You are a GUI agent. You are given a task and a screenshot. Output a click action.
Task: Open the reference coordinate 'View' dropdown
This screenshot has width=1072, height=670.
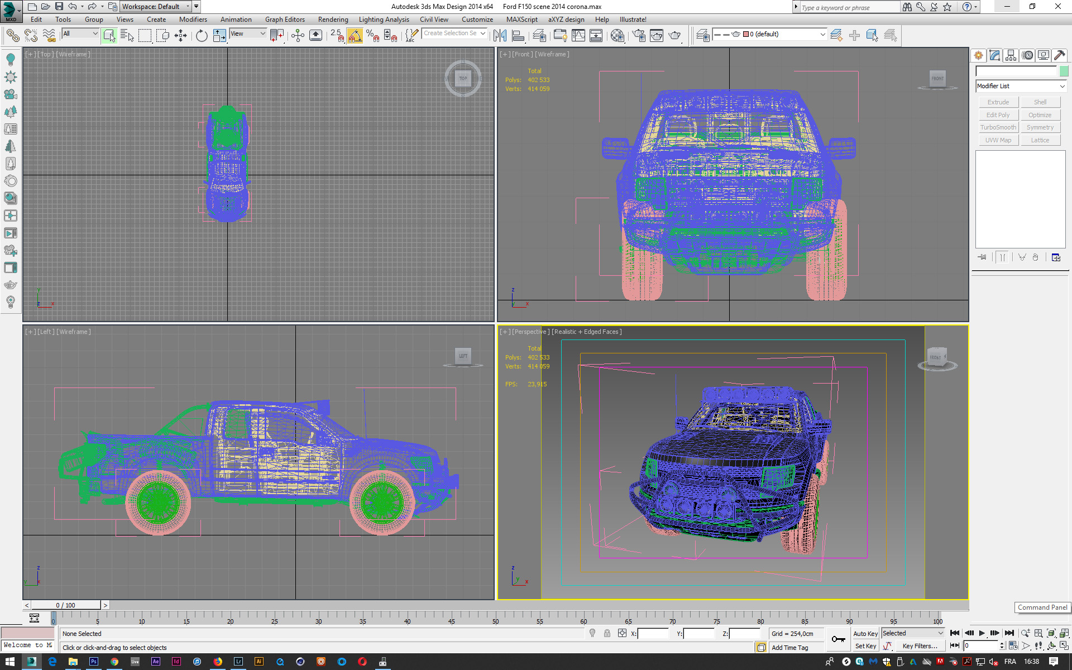coord(248,33)
